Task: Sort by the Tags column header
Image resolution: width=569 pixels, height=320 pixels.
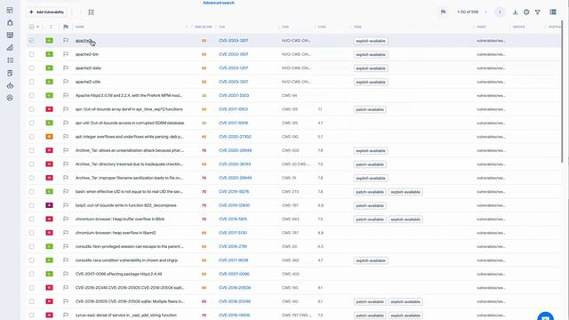Action: pyautogui.click(x=357, y=27)
